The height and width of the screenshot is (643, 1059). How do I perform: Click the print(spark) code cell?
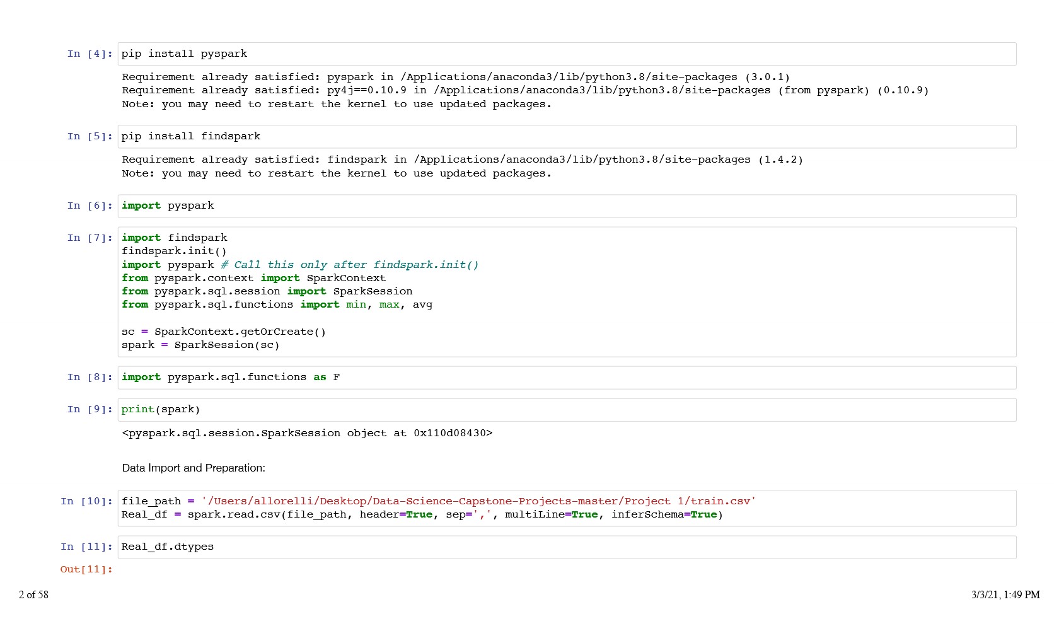[161, 409]
